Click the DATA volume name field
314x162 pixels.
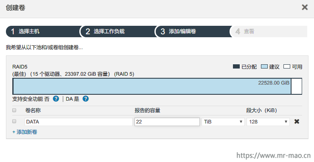78,122
